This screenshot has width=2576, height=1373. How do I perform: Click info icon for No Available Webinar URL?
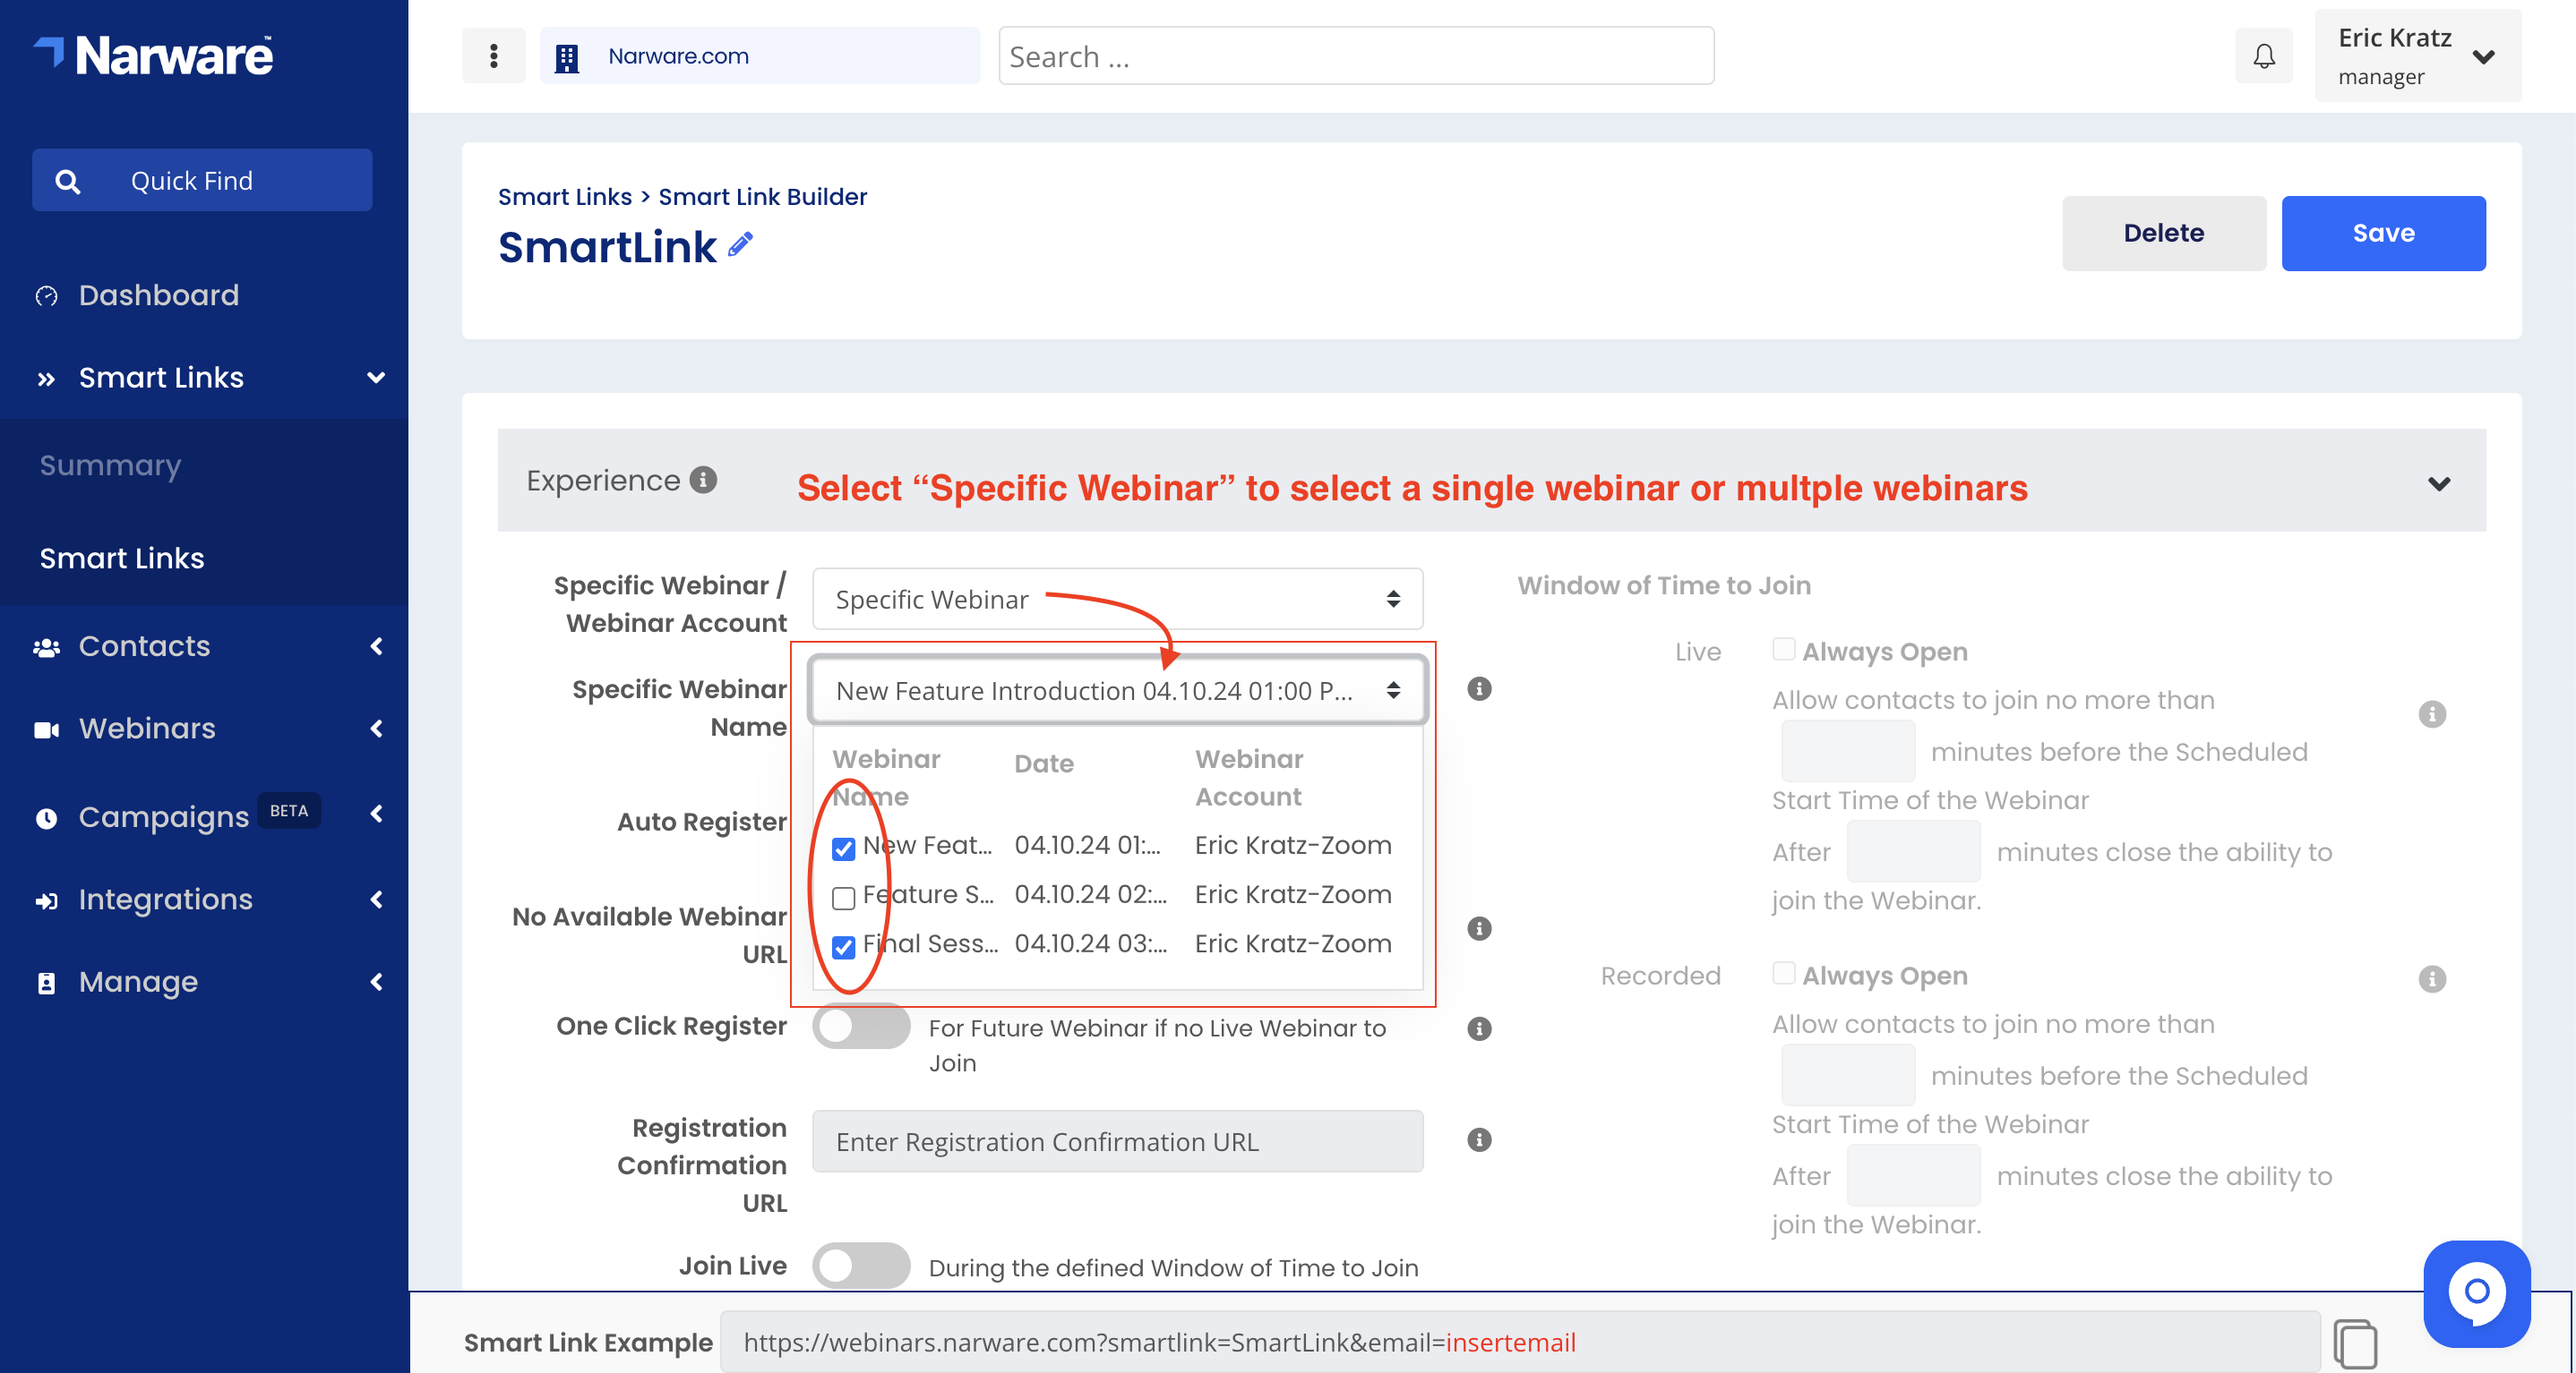(1479, 928)
